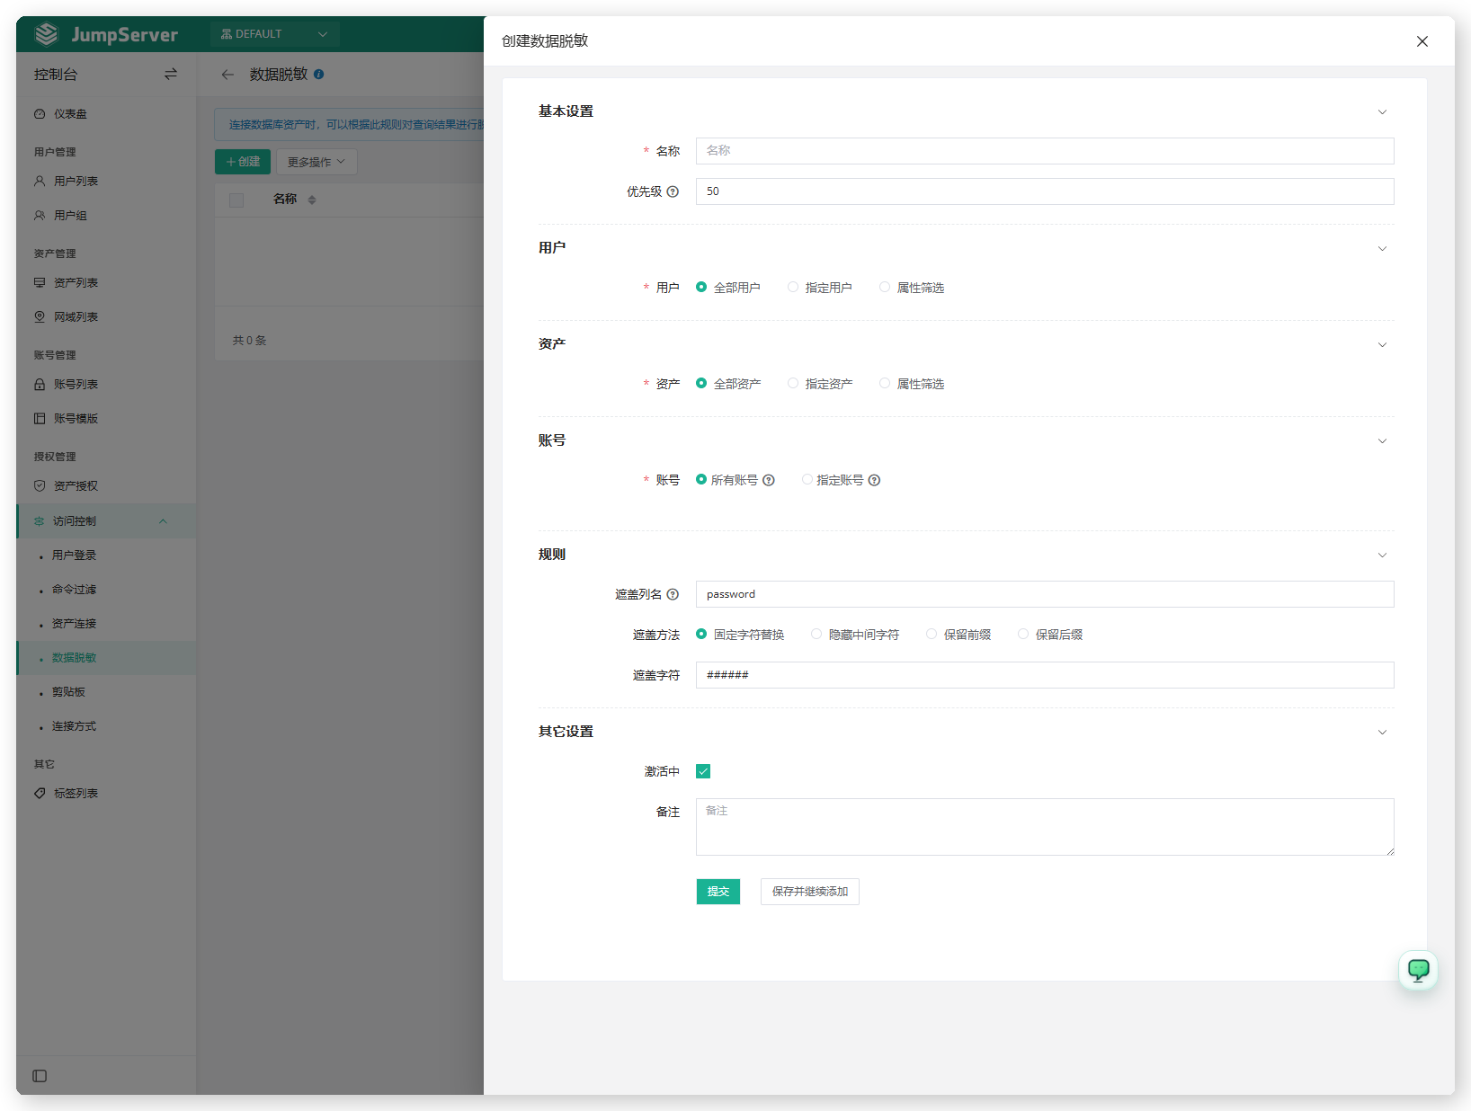
Task: Open the green chat assistant bubble
Action: (x=1418, y=970)
